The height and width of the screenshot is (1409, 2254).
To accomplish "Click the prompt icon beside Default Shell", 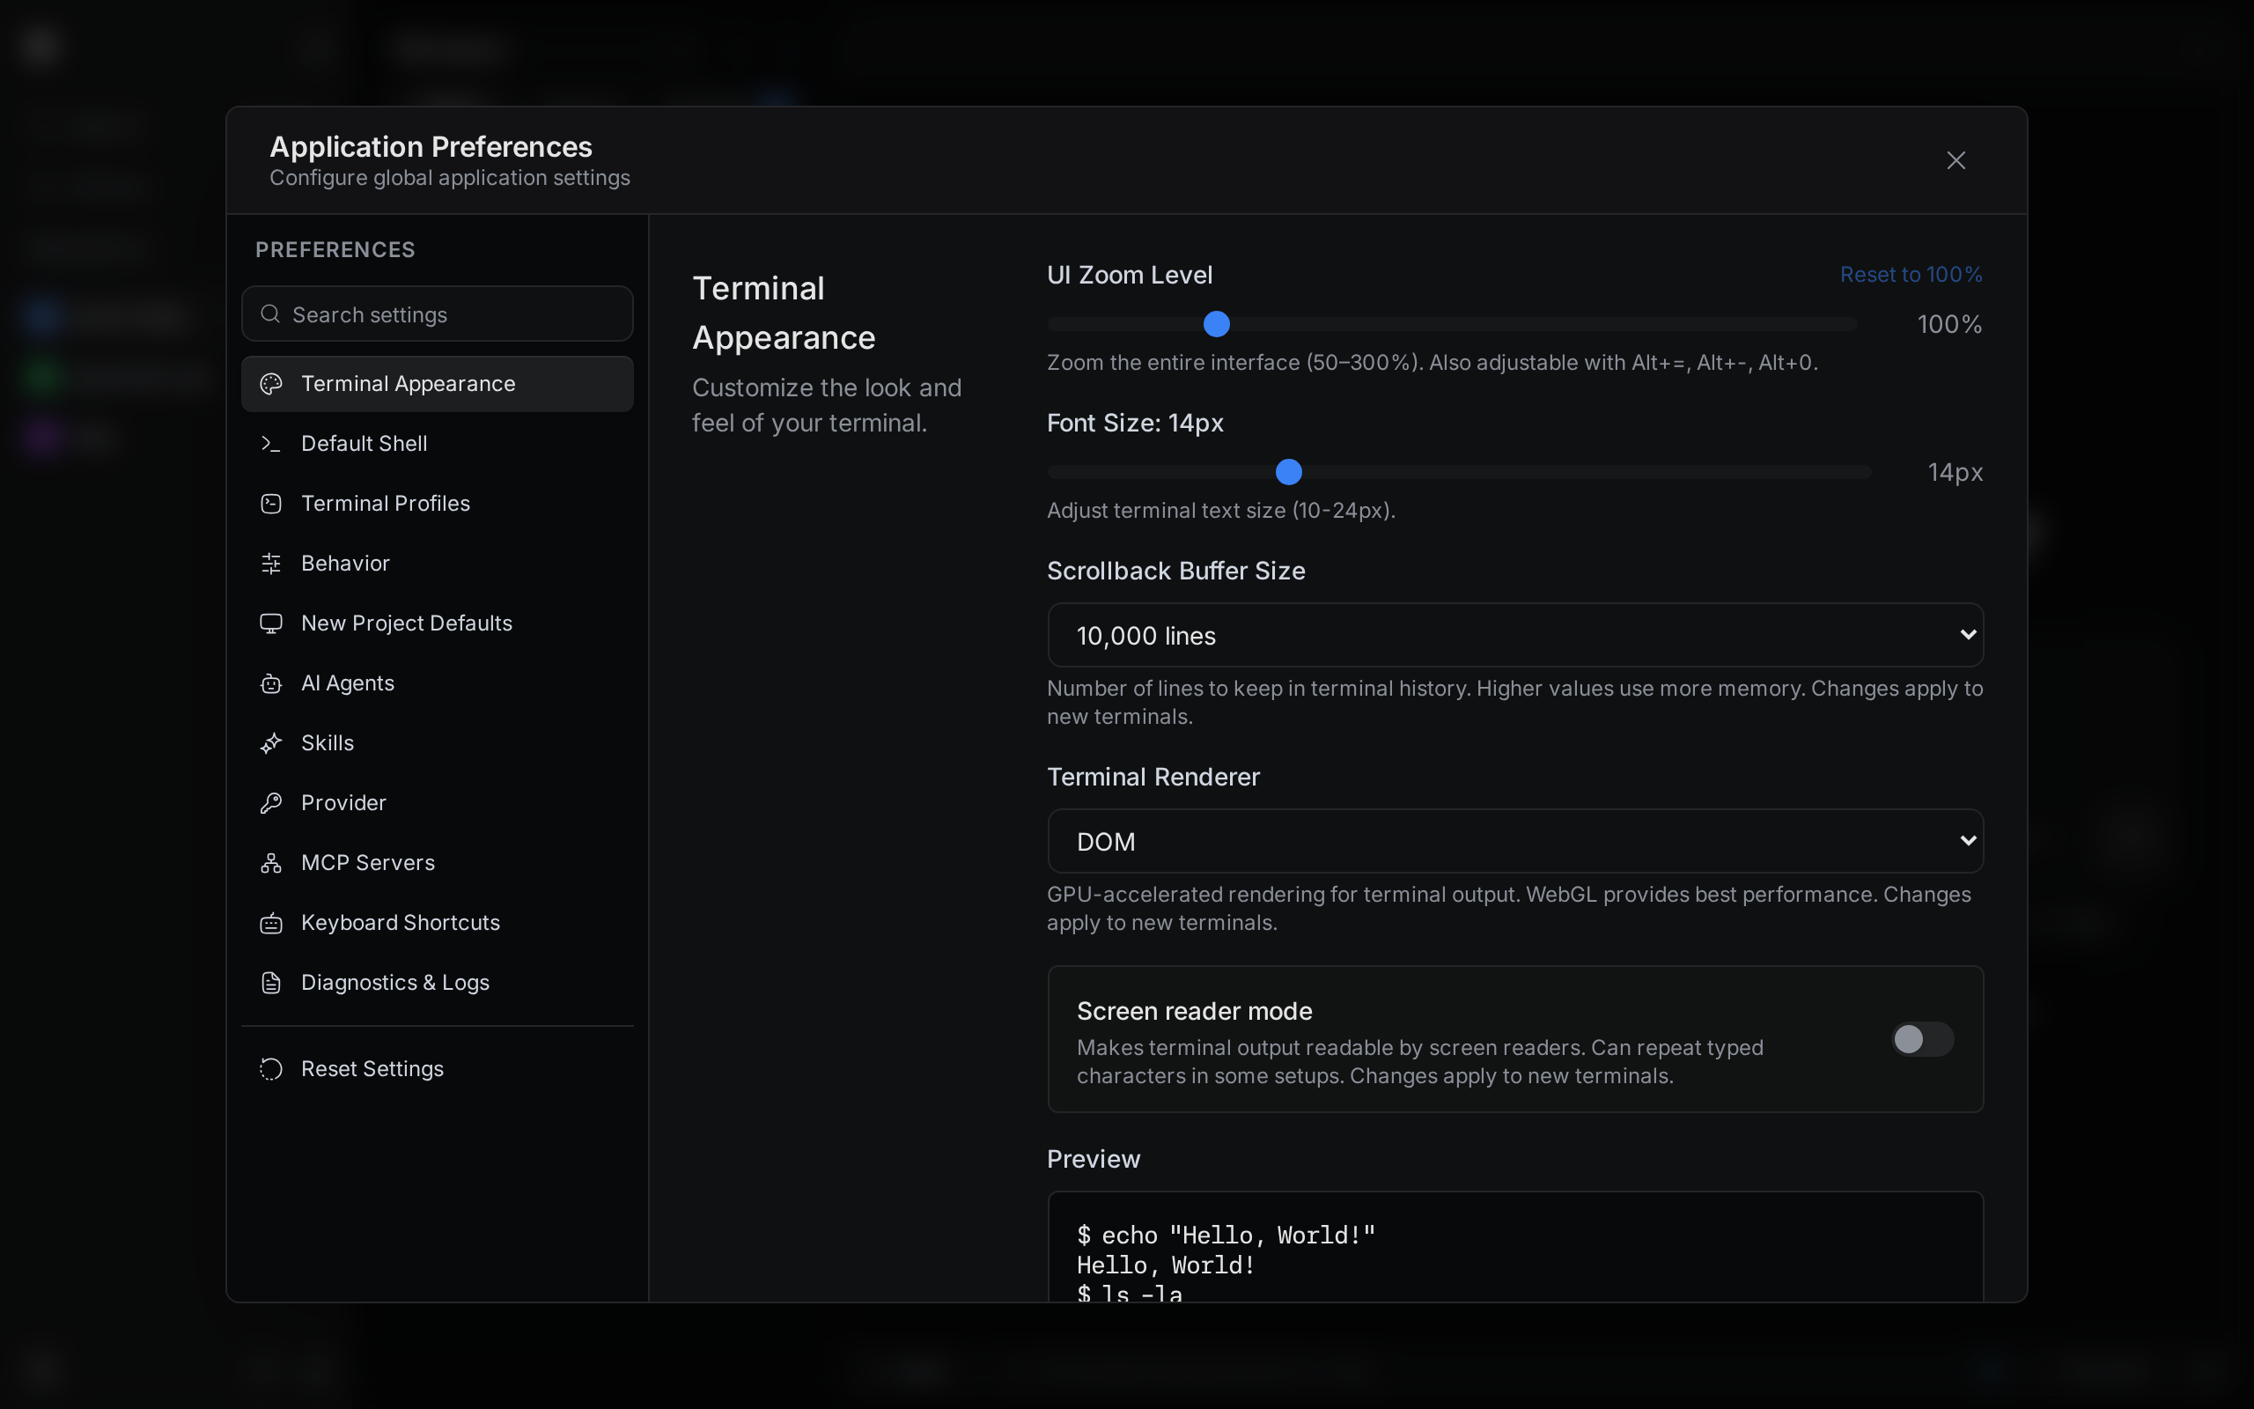I will tap(271, 444).
